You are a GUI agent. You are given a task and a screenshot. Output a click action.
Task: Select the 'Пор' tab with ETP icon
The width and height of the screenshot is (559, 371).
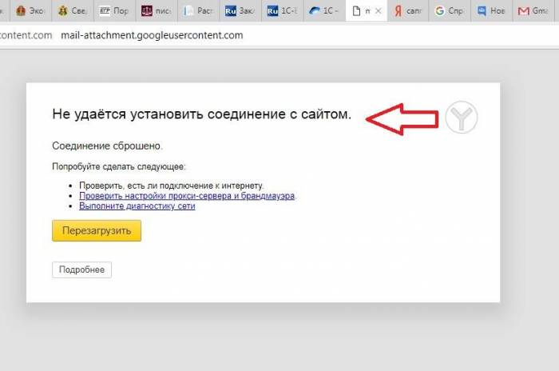[x=113, y=11]
